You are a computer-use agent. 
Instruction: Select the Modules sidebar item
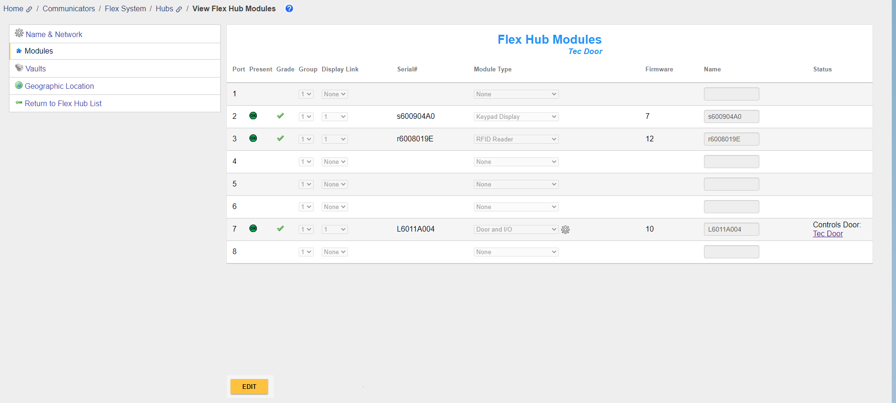39,51
